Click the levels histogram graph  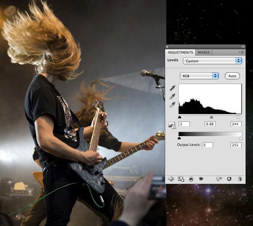tap(210, 99)
